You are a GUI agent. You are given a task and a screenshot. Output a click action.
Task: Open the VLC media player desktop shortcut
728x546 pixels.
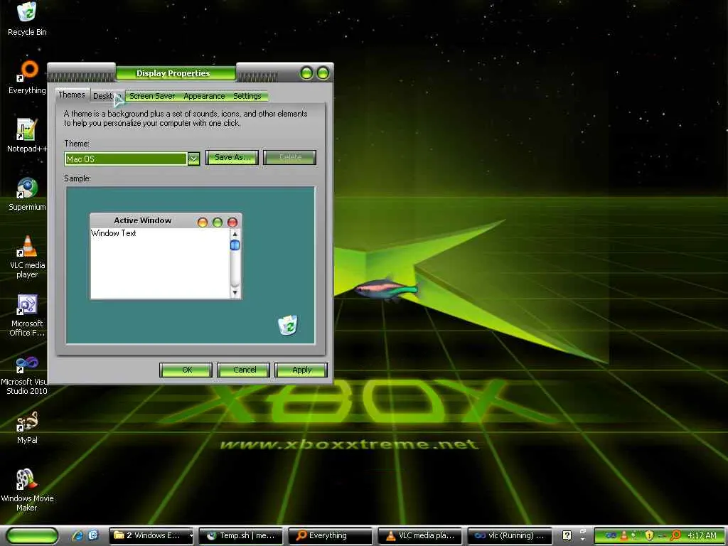(27, 256)
